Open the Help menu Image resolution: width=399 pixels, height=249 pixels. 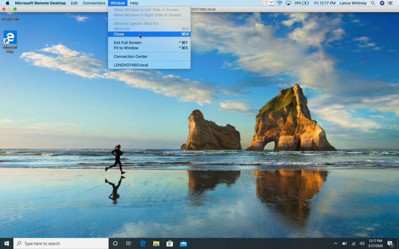134,3
